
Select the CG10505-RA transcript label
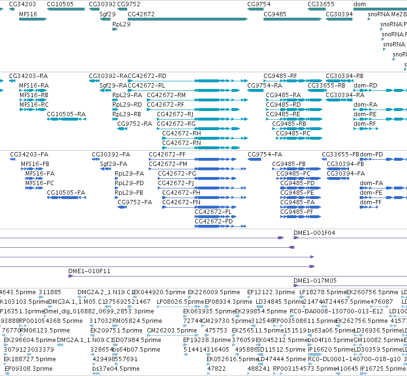click(66, 114)
